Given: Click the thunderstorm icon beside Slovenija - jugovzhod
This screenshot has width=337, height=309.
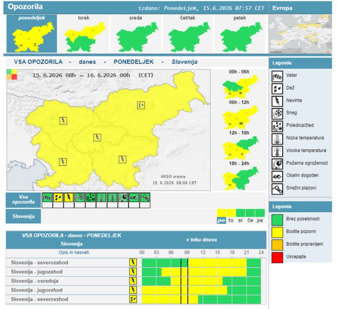Looking at the screenshot, I should coord(133,290).
